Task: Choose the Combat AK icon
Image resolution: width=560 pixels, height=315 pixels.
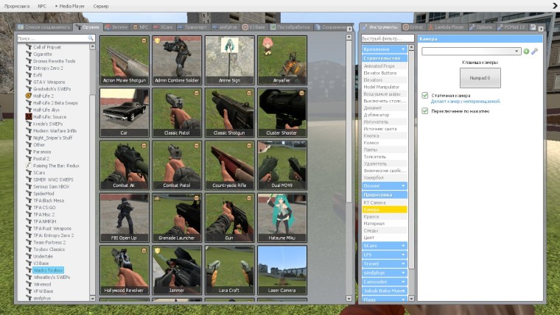Action: 125,165
